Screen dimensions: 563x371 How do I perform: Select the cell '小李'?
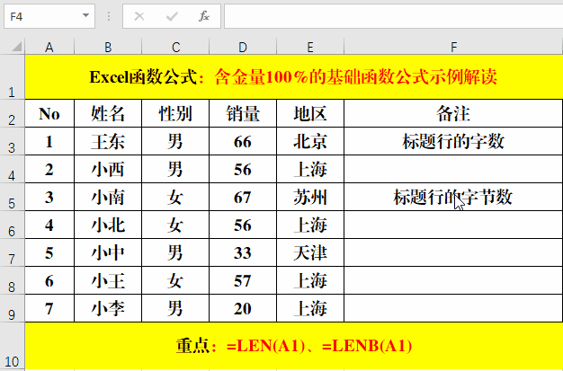[108, 308]
